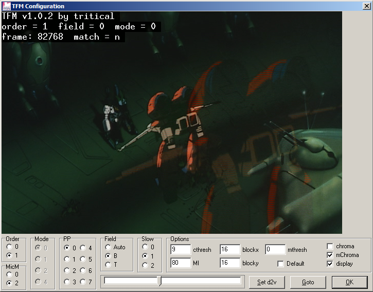Choose PP option 7
Image resolution: width=373 pixels, height=292 pixels.
click(83, 282)
